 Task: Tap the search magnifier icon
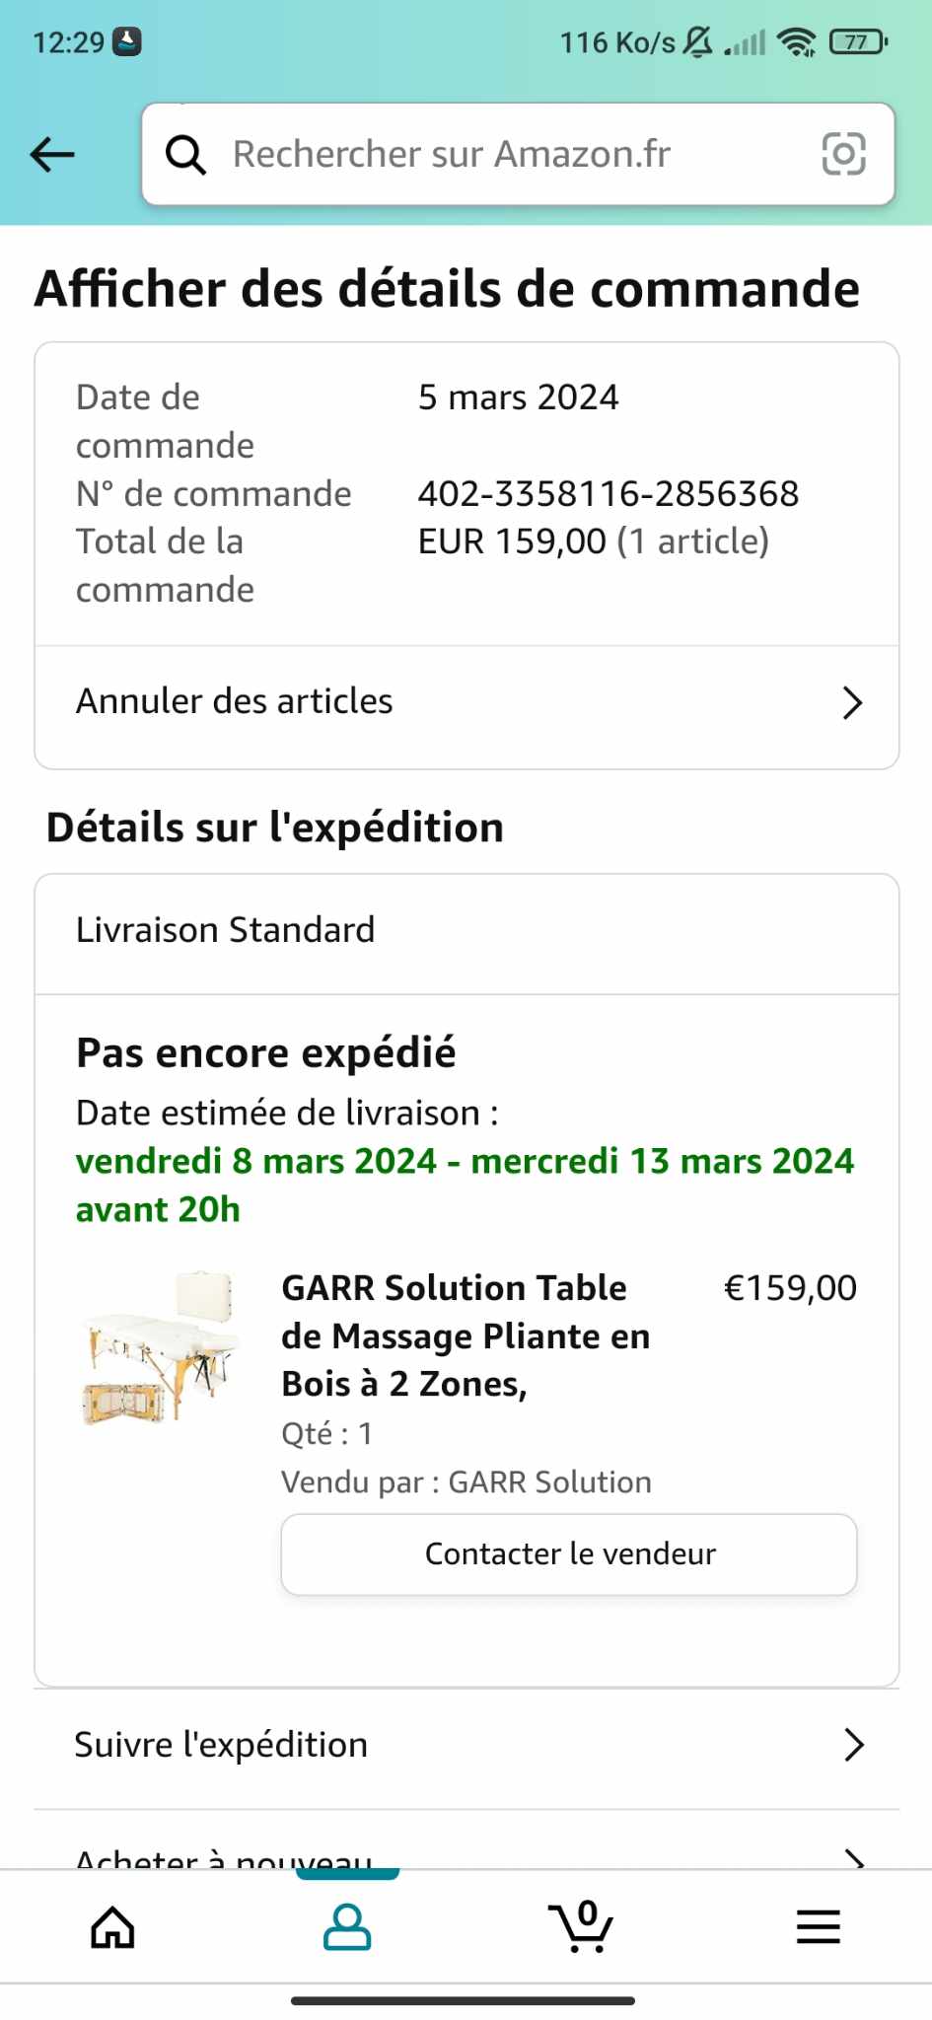coord(185,155)
